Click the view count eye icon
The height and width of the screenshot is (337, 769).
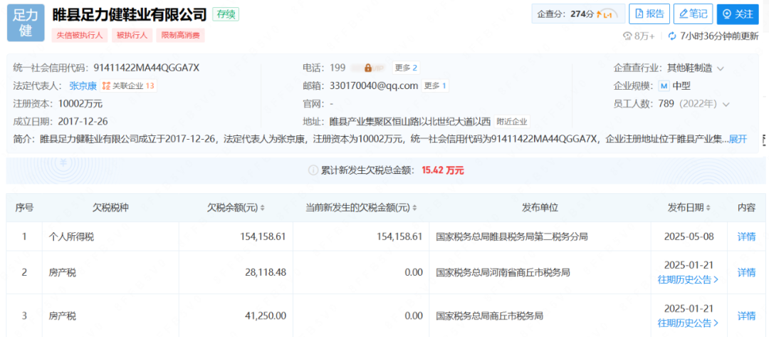click(627, 36)
